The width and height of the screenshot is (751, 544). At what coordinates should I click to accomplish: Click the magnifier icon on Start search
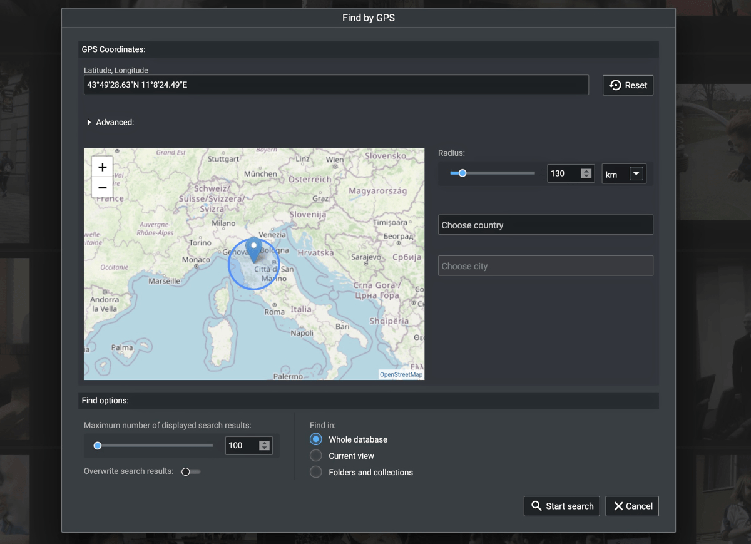coord(536,506)
